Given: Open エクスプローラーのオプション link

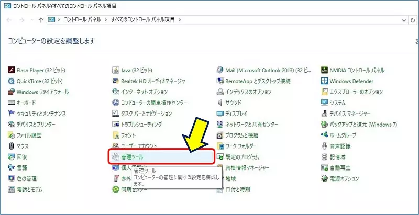Looking at the screenshot, I should [356, 92].
